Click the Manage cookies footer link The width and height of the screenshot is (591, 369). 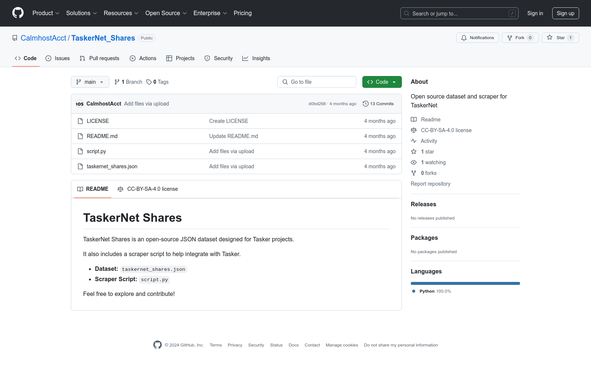tap(342, 345)
